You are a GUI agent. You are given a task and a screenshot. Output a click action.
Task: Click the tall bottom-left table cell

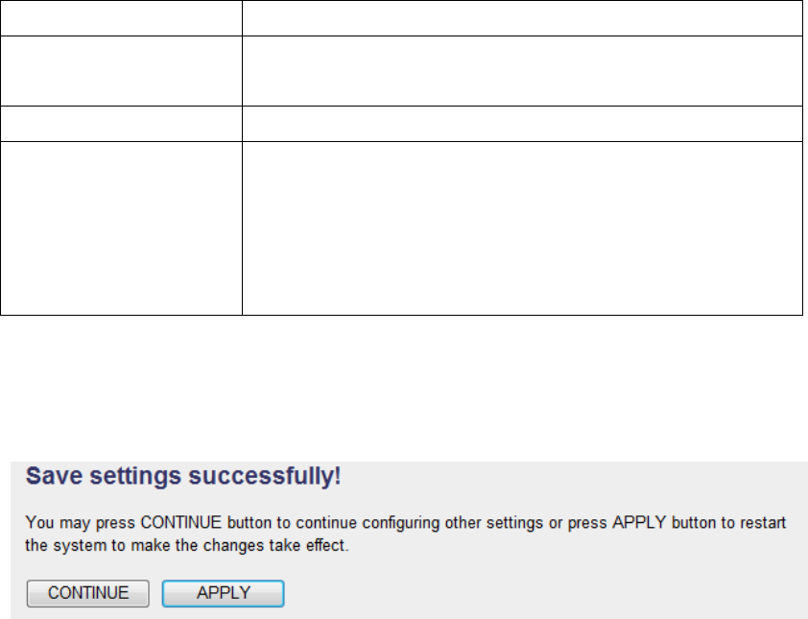coord(120,228)
